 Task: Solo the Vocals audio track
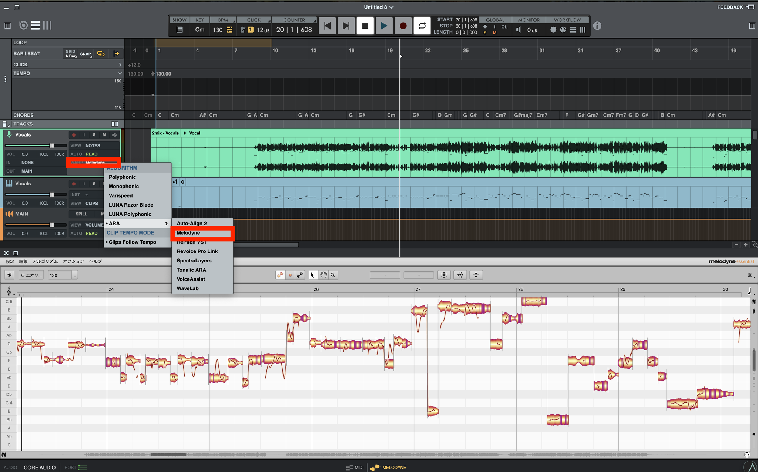coord(94,135)
